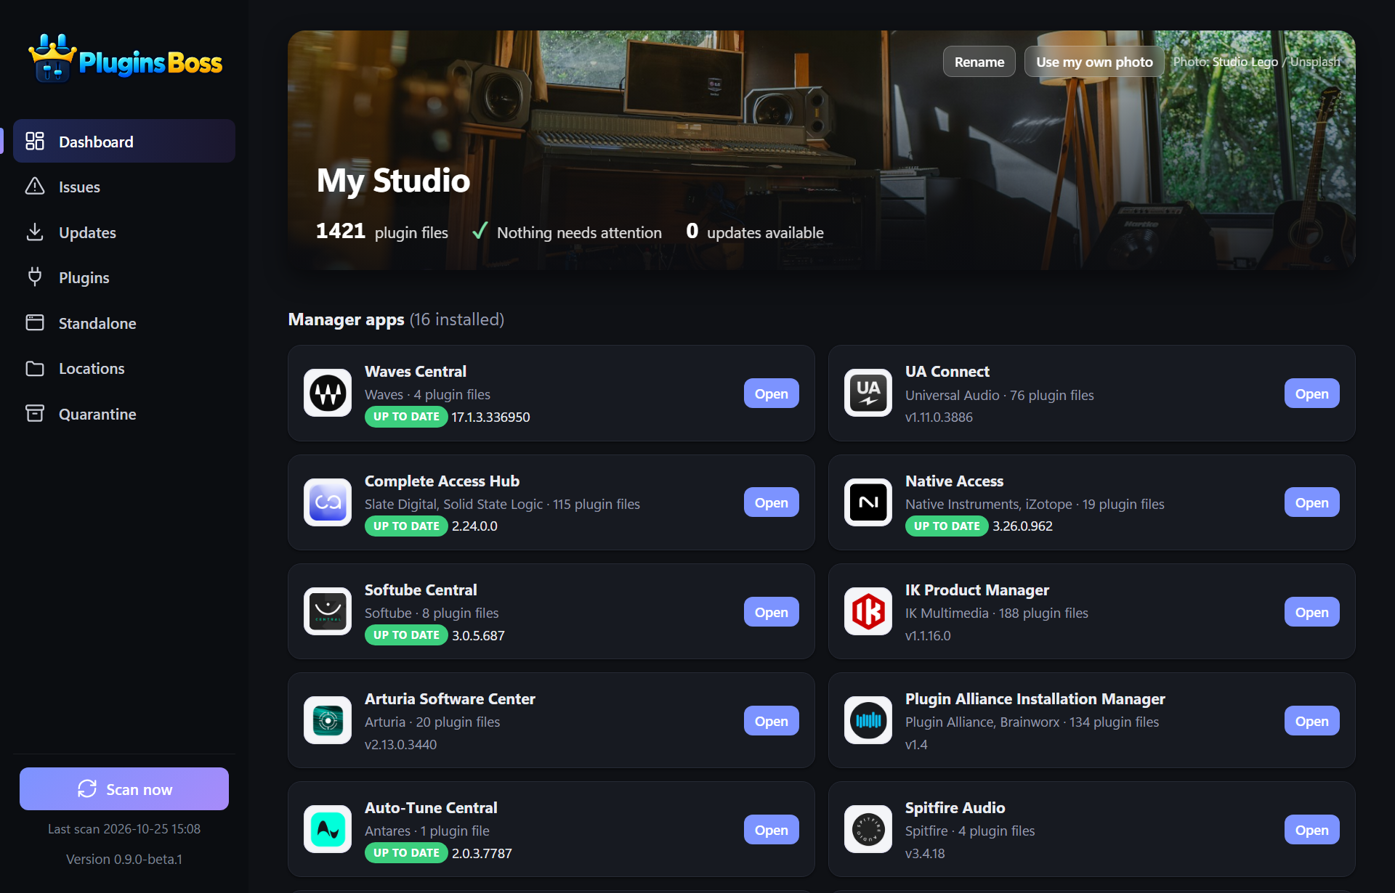Screen dimensions: 1395x893
Task: Click the Dashboard grid icon in sidebar
Action: [x=35, y=141]
